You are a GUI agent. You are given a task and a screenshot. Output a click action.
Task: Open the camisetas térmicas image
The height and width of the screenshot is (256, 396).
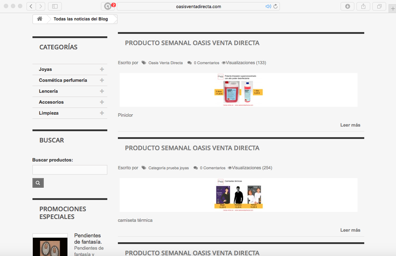click(x=238, y=195)
